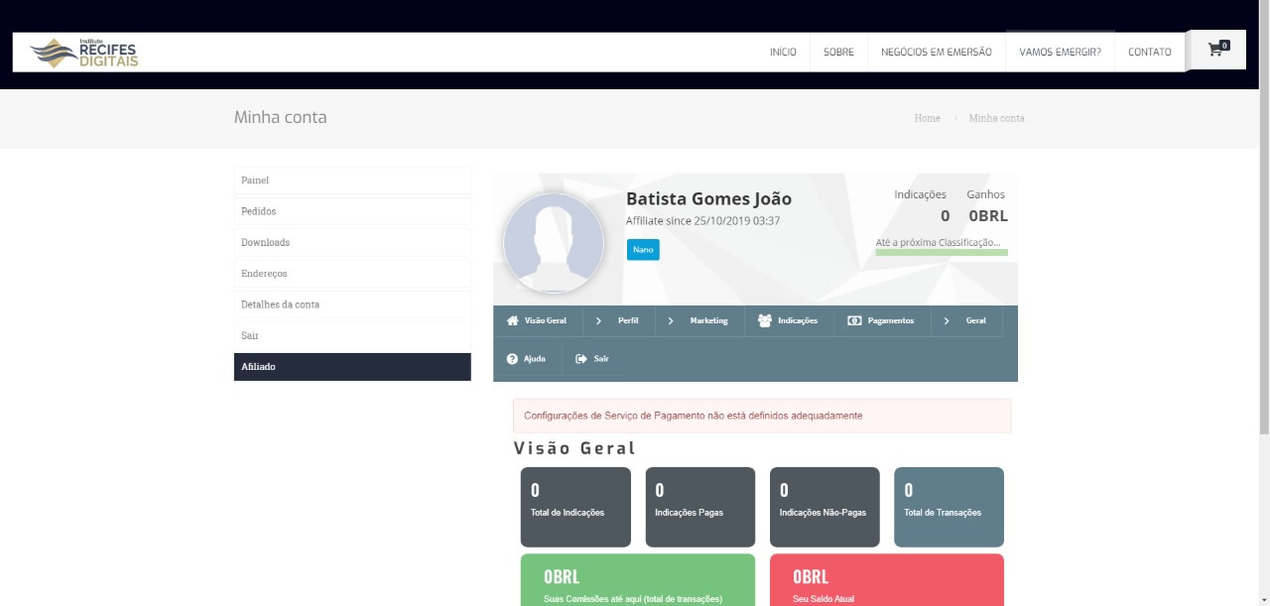The width and height of the screenshot is (1270, 606).
Task: Click the Ajuda question mark icon
Action: tap(512, 359)
